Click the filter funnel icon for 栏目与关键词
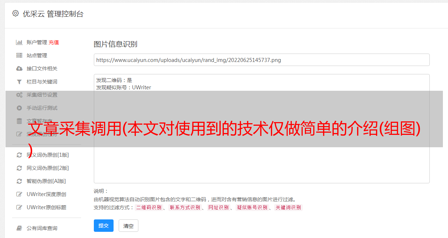Screen dimensions: 448x238 pos(19,82)
